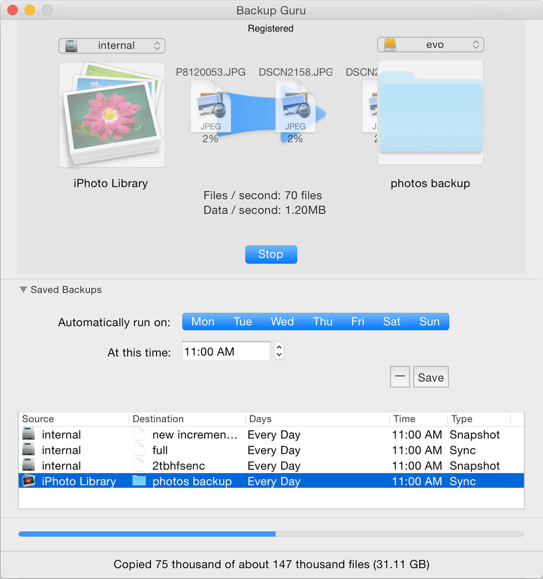Click the iPhoto Library photo stack icon
543x579 pixels.
(x=111, y=114)
